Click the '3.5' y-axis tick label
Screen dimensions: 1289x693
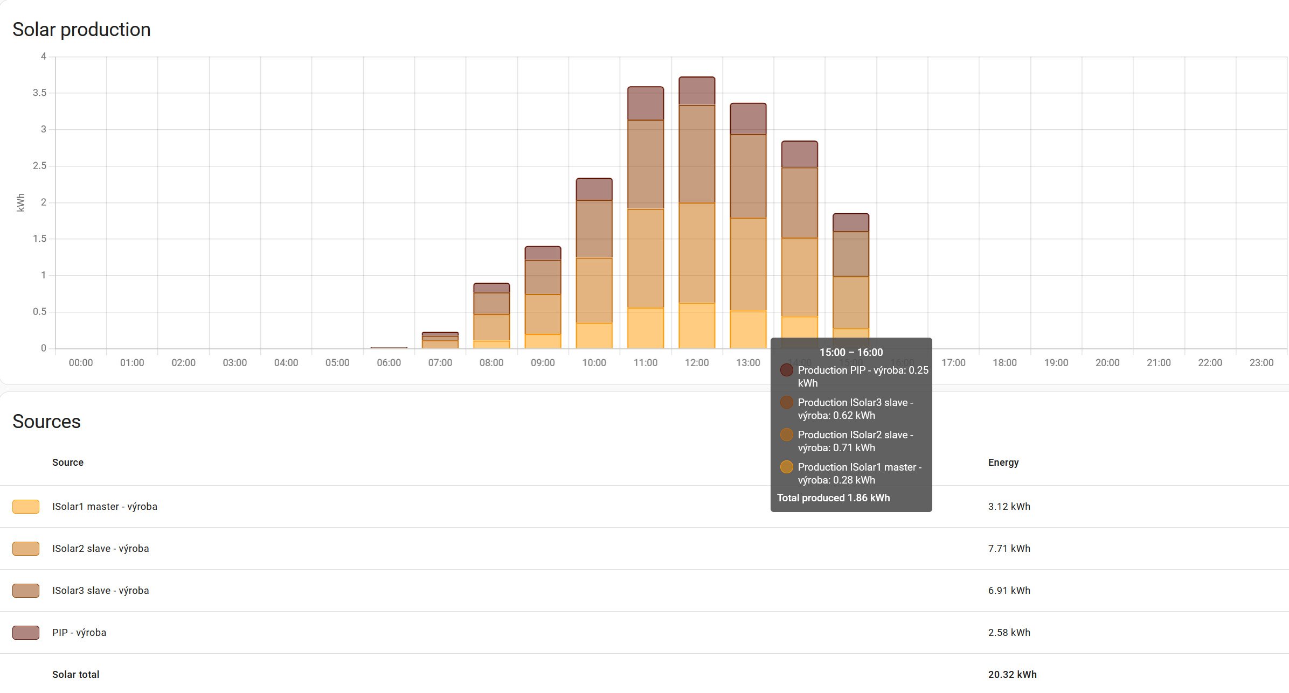(40, 93)
